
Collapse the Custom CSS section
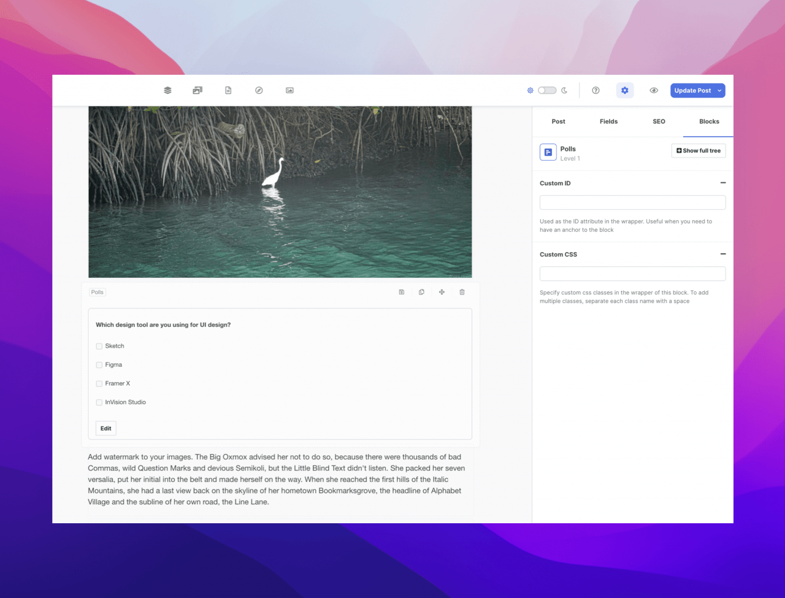pyautogui.click(x=722, y=254)
